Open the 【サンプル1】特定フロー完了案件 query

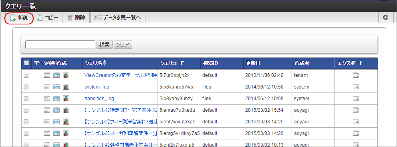coord(121,110)
